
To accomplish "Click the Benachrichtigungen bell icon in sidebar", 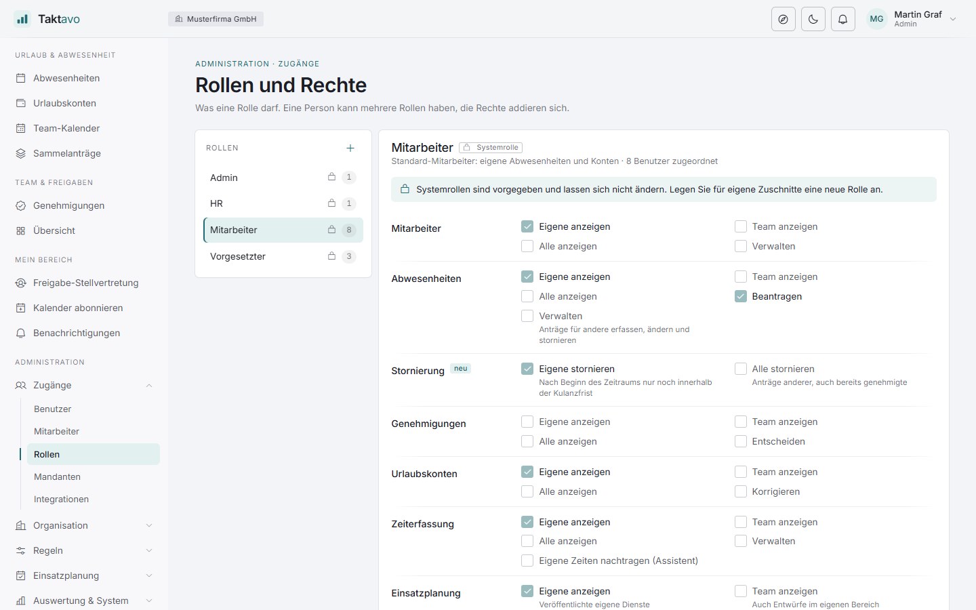I will (21, 333).
